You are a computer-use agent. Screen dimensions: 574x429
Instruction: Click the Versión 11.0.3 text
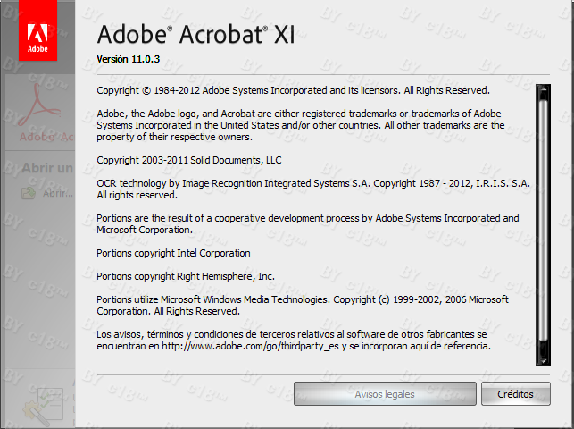pyautogui.click(x=128, y=60)
